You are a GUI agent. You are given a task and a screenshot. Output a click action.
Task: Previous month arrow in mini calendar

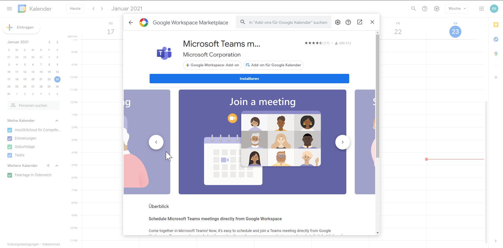[x=50, y=42]
